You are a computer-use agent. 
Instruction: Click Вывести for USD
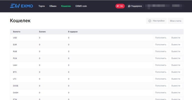176,38
